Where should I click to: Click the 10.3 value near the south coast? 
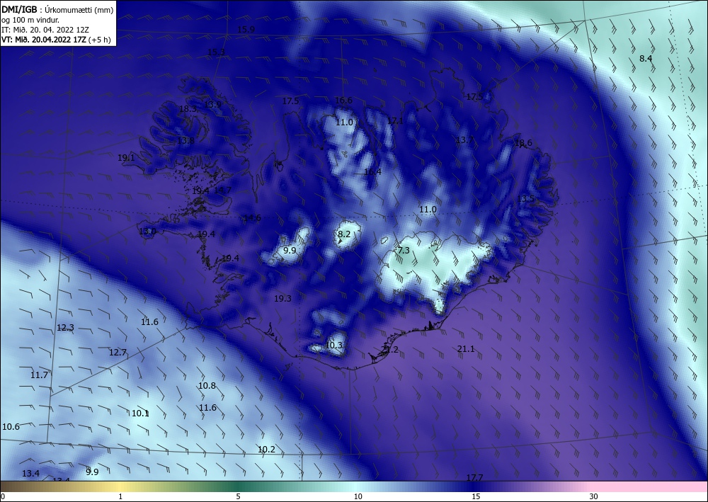(333, 346)
